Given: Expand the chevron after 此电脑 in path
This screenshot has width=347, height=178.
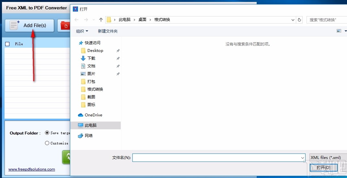Looking at the screenshot, I should coord(134,20).
